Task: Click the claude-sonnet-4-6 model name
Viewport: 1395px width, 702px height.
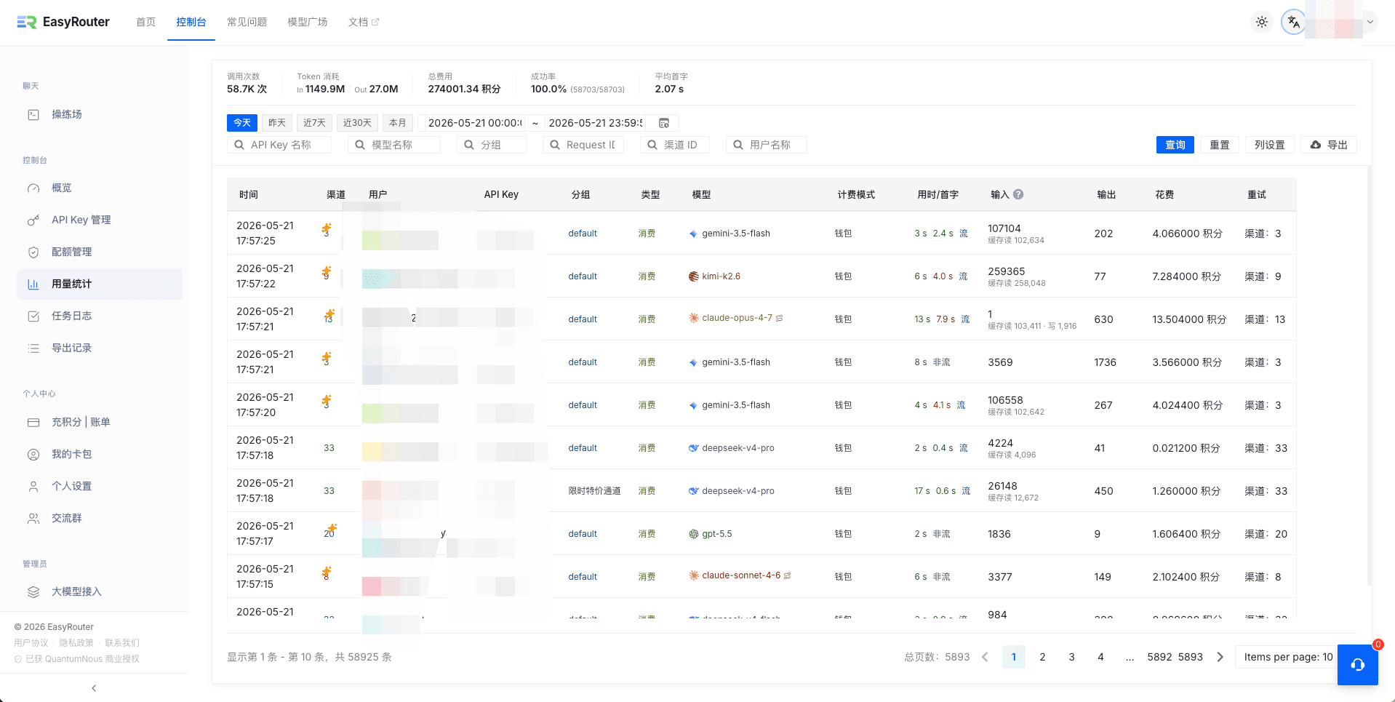Action: [x=741, y=575]
